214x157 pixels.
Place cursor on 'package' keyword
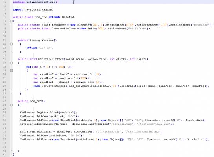point(19,2)
